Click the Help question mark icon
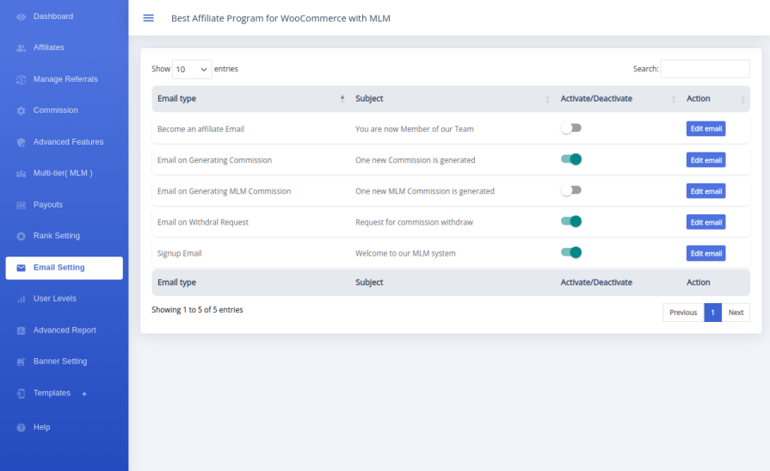Screen dimensions: 770x471 (x=22, y=428)
